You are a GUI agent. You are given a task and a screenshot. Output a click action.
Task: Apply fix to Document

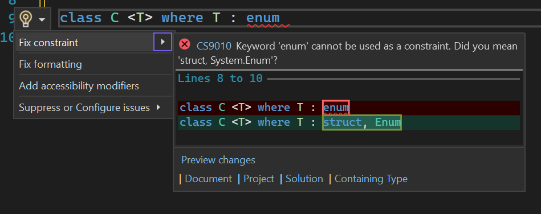coord(209,179)
